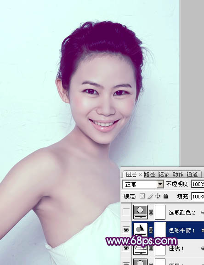Click the chain link icon of 选取颜色 2
Image resolution: width=204 pixels, height=265 pixels.
click(x=151, y=212)
